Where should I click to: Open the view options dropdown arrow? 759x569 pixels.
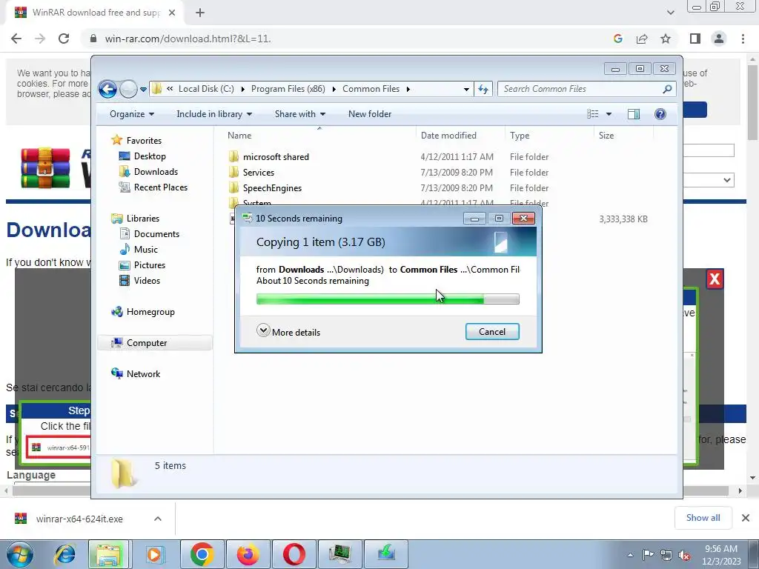[x=609, y=114]
